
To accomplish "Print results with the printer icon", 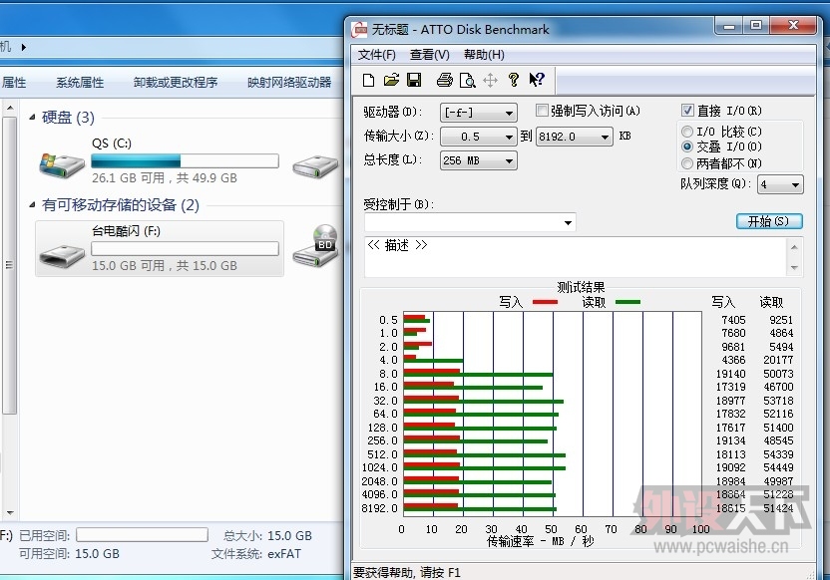I will (445, 81).
